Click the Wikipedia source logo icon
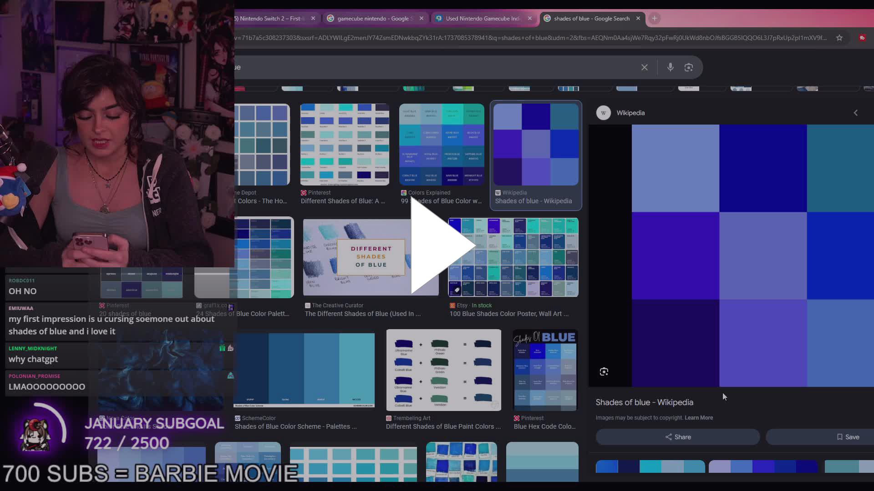This screenshot has height=491, width=874. tap(603, 113)
